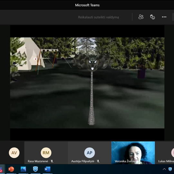
Task: Click the Rasa Mazūrienė name label
Action: (x=38, y=161)
